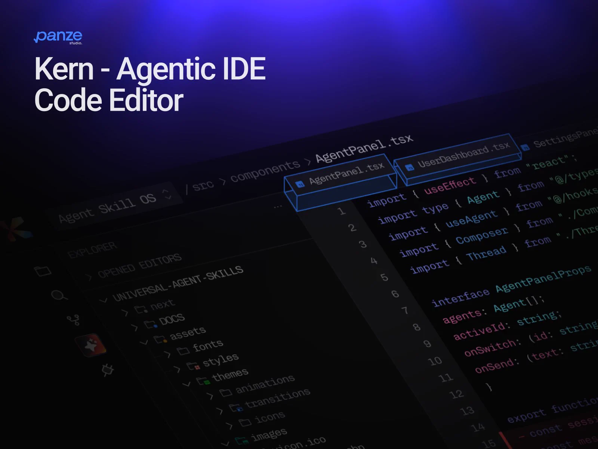This screenshot has height=449, width=598.
Task: Click the AgentPanelProps interface name
Action: point(544,279)
